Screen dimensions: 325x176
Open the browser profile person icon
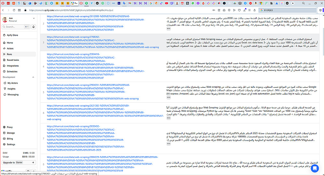(x=254, y=10)
